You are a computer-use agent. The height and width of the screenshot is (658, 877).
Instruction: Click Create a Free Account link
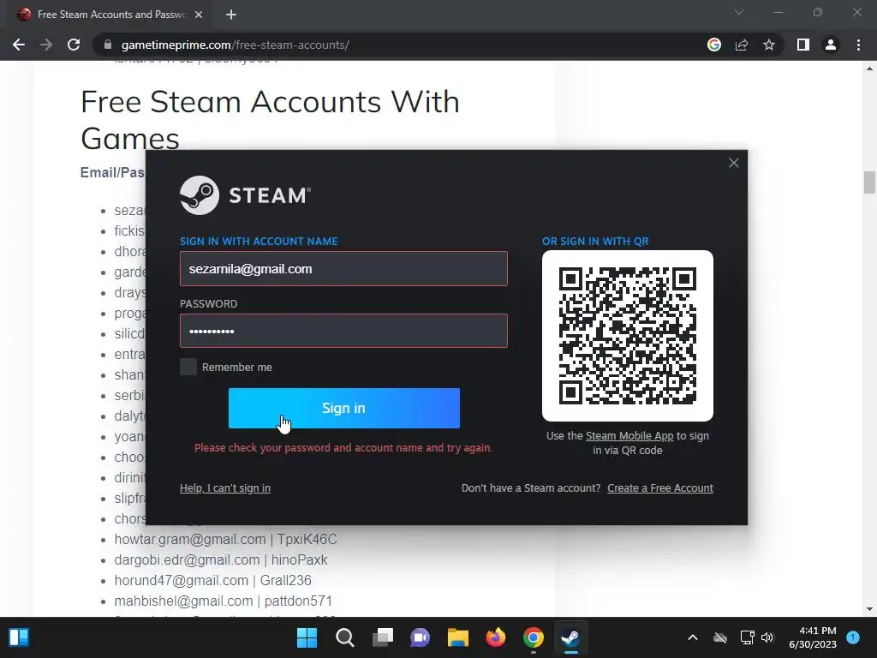(660, 488)
